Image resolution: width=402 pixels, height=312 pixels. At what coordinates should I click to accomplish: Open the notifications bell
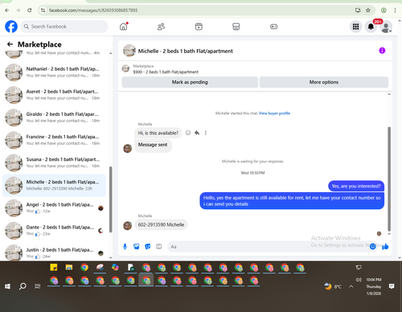(371, 27)
